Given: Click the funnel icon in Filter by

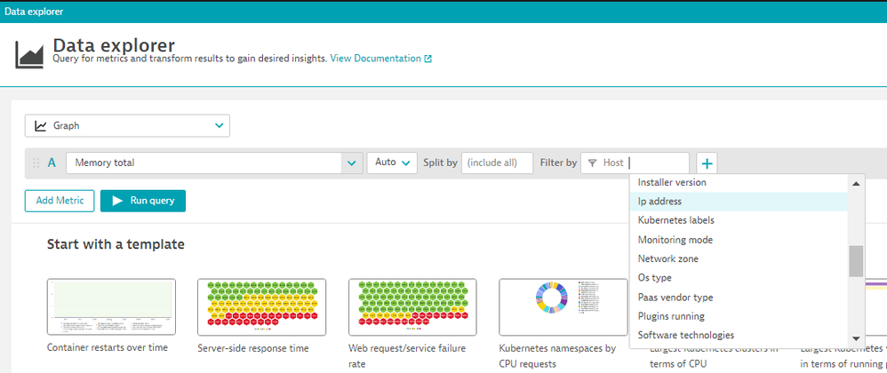Looking at the screenshot, I should (592, 163).
